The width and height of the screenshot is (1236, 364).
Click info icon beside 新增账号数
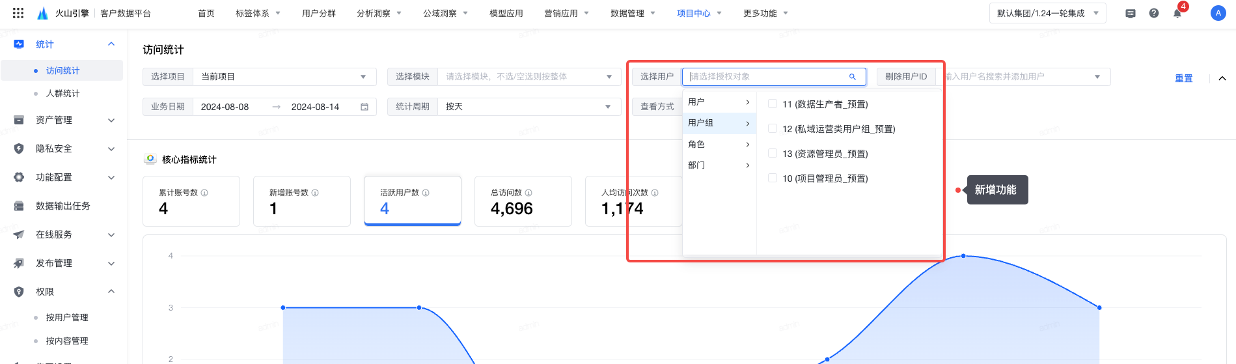(x=315, y=193)
